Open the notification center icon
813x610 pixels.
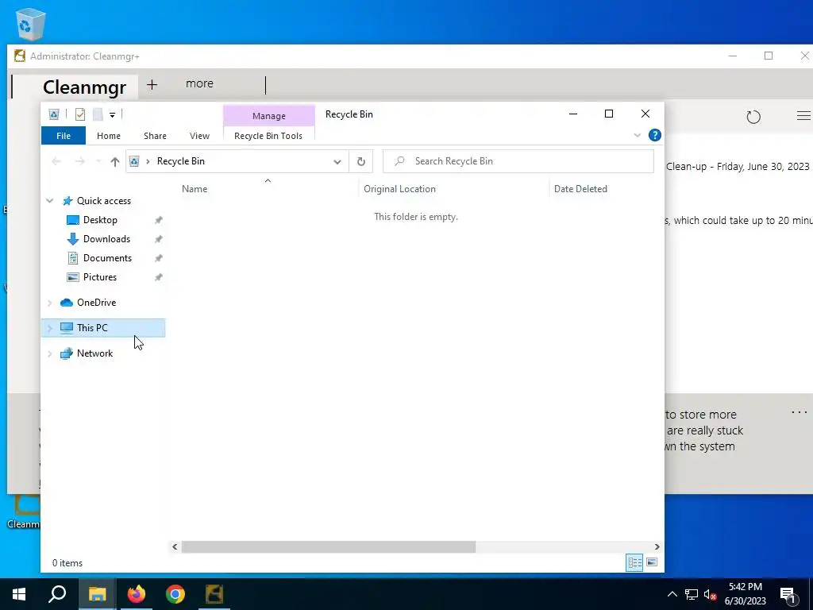point(788,595)
